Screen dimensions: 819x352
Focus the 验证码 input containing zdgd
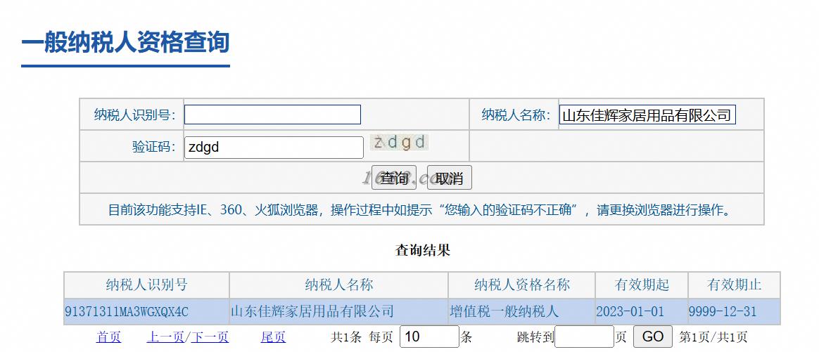[274, 148]
